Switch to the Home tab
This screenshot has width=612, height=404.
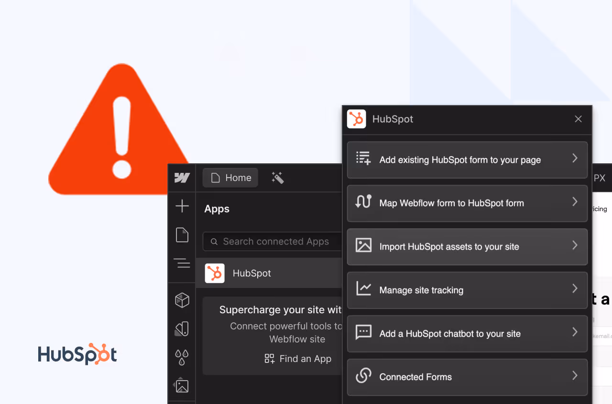tap(230, 178)
